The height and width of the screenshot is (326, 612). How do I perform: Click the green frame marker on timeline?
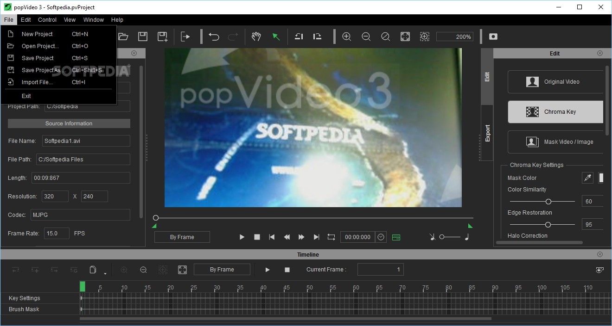point(83,287)
